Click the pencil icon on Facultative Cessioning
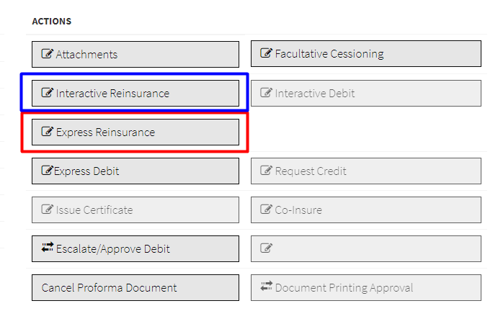Screen dimensions: 498x324 pyautogui.click(x=267, y=54)
